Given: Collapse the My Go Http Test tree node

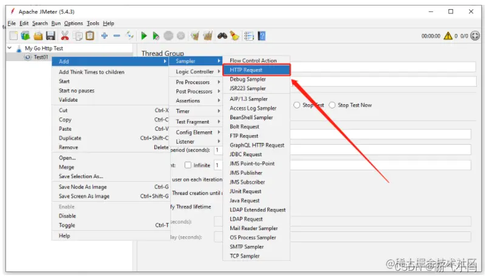Looking at the screenshot, I should [10, 48].
